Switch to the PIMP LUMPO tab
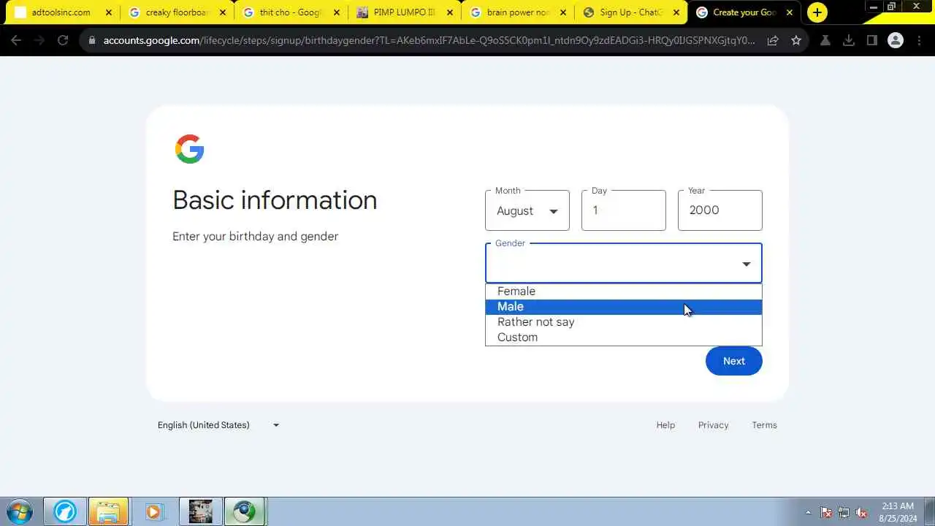 click(x=404, y=12)
